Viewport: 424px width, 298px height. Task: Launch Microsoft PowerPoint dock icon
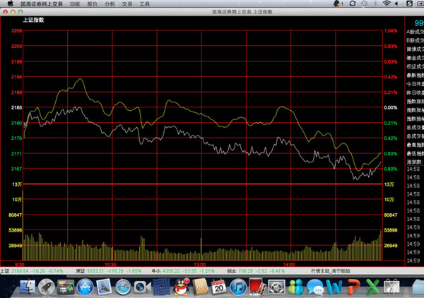(x=353, y=287)
